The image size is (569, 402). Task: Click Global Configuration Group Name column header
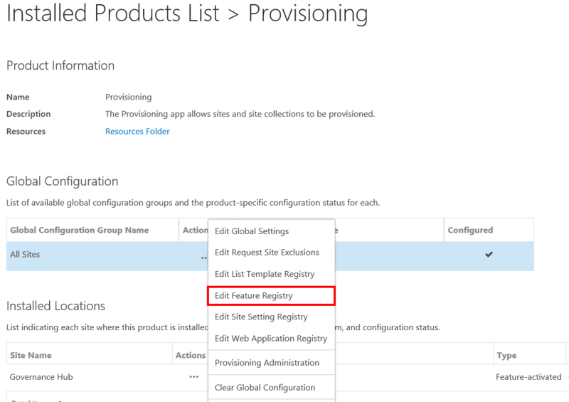pos(79,230)
